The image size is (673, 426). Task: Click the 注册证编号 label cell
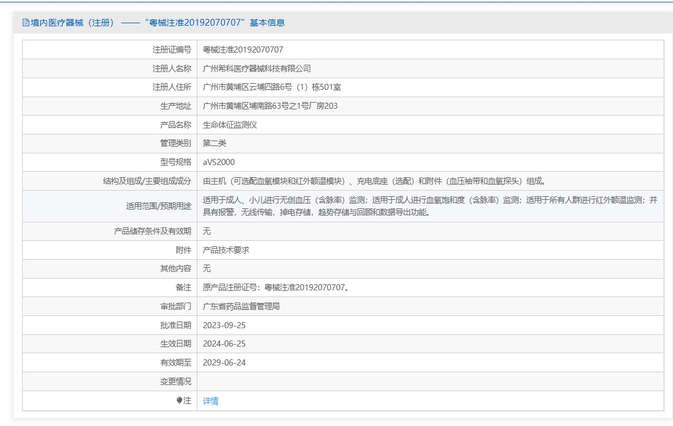(x=172, y=50)
